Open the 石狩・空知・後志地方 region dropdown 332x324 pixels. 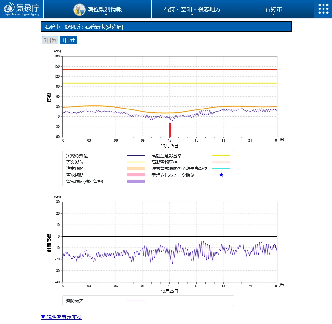[x=192, y=9]
